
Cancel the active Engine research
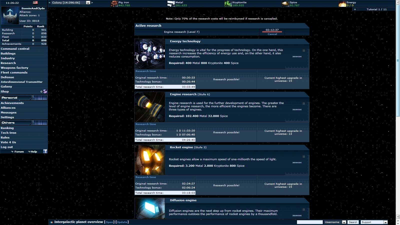[272, 34]
